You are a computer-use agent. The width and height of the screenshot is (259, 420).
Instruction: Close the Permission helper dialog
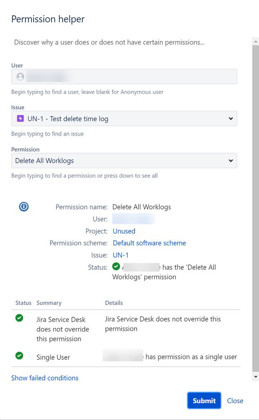pos(235,401)
